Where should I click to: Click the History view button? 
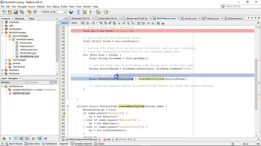point(74,23)
